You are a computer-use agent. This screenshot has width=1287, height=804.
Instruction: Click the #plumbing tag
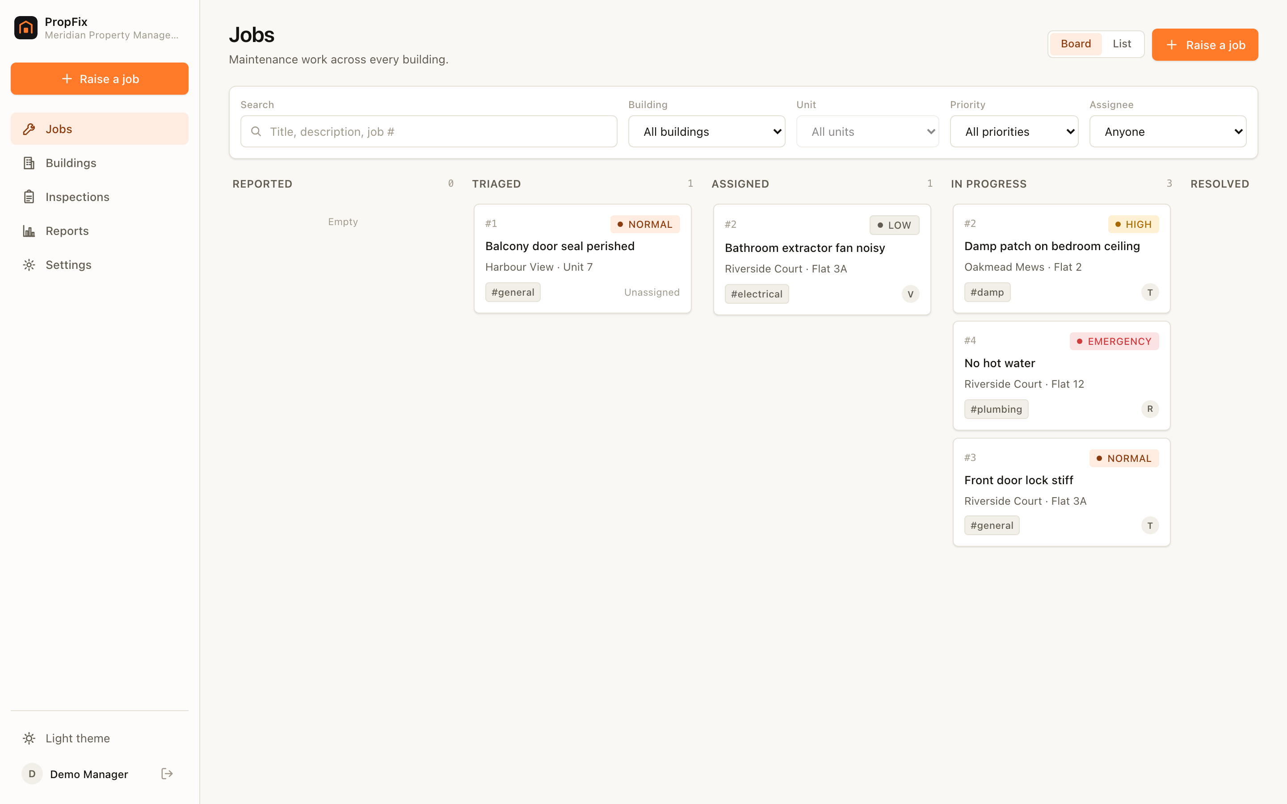pos(996,410)
